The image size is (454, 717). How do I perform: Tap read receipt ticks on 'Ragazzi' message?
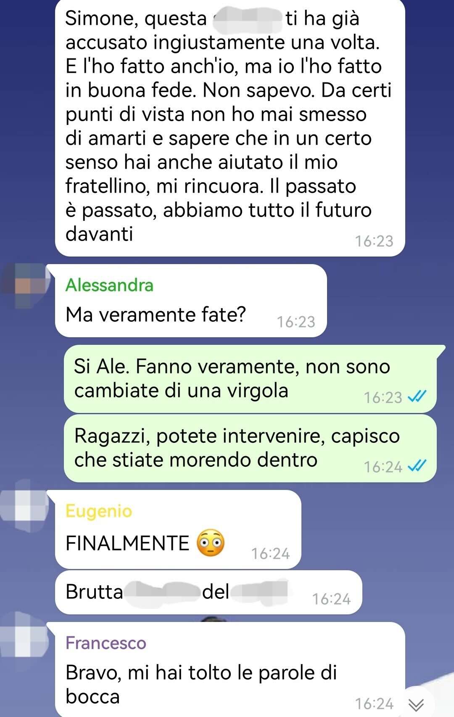tap(417, 466)
